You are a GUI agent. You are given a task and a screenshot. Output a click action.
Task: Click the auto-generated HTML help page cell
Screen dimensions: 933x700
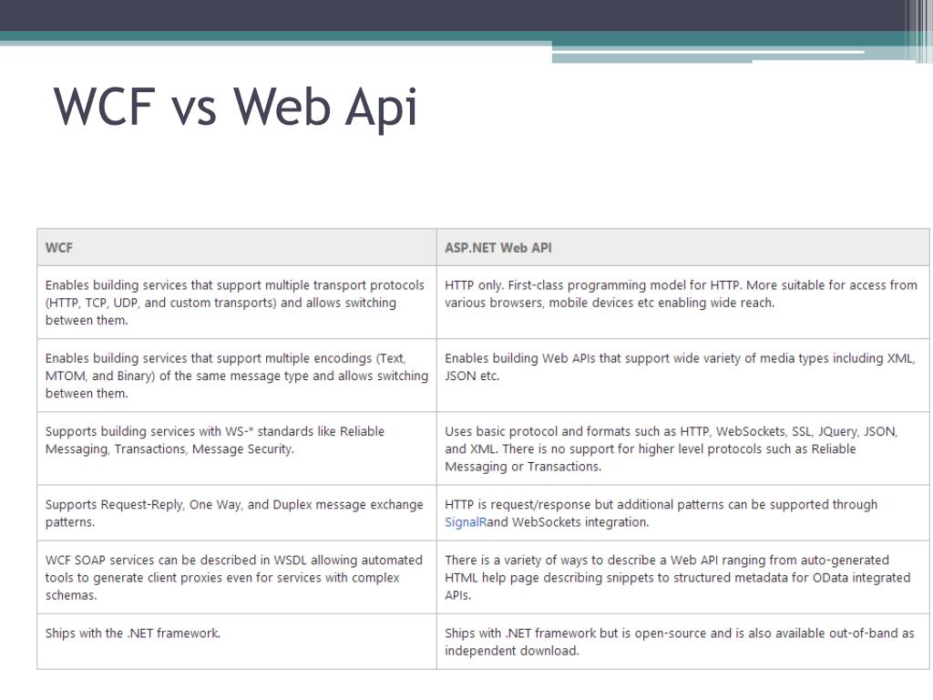pos(683,577)
